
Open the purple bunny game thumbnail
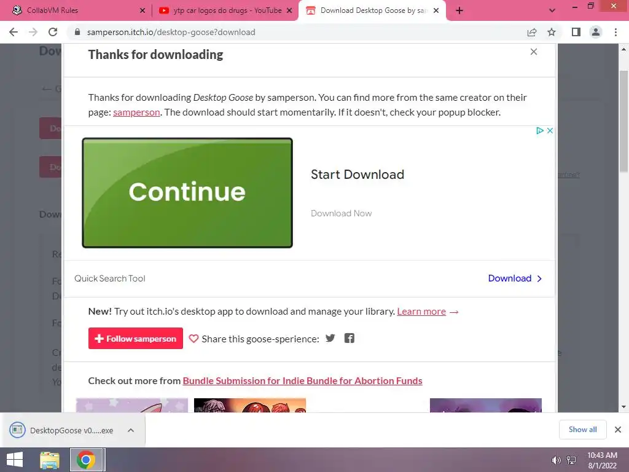click(x=132, y=406)
